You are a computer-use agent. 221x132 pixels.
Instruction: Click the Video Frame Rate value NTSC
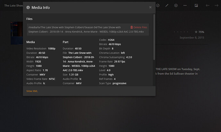[52, 79]
